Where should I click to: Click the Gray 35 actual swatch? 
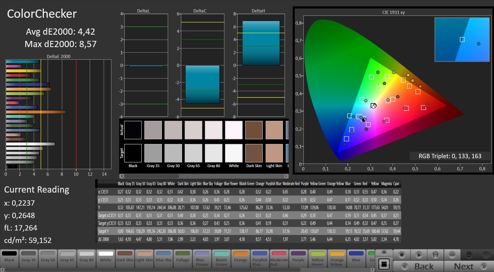[x=153, y=130]
